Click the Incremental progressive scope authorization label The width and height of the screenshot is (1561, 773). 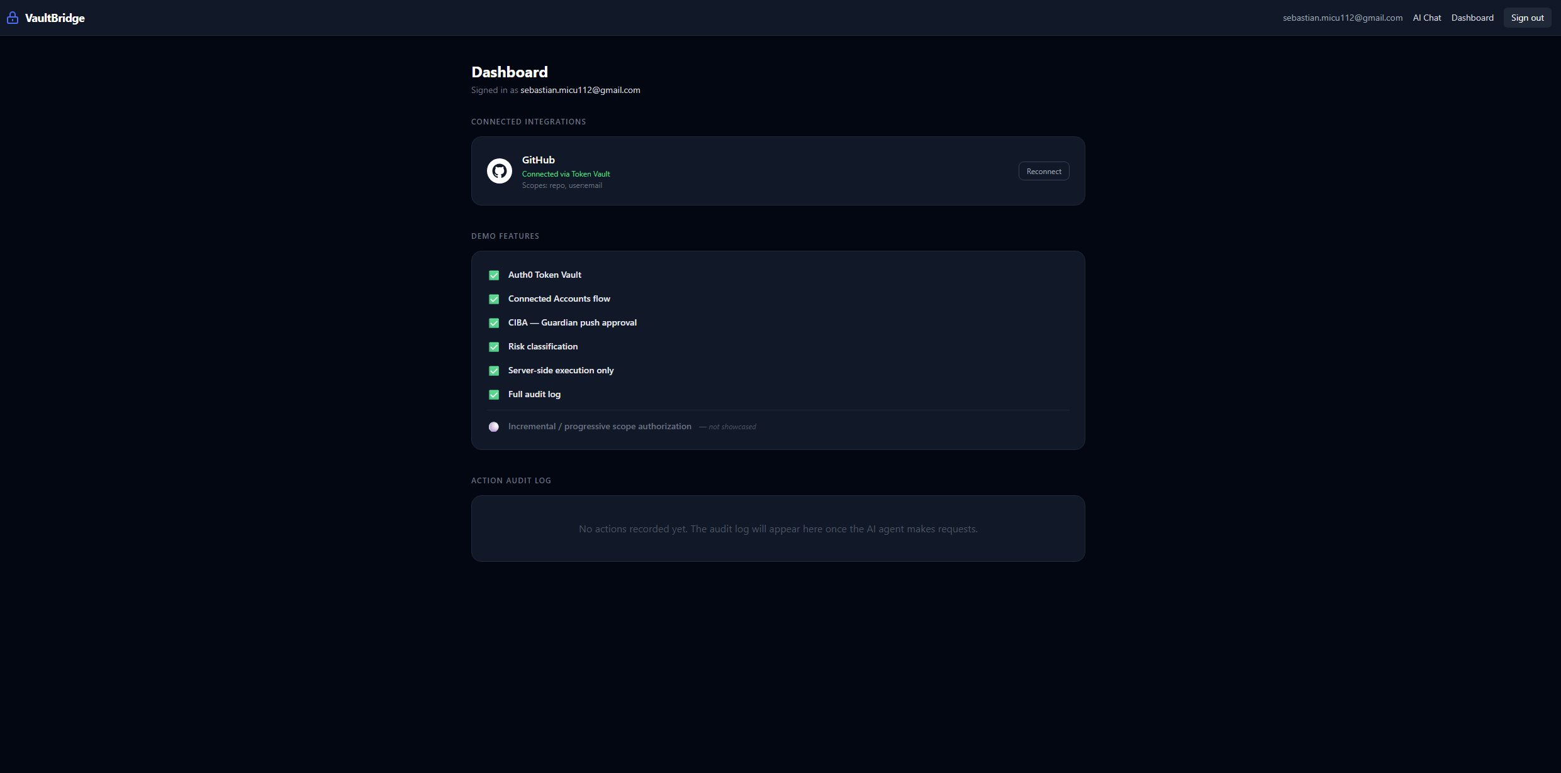(x=599, y=426)
